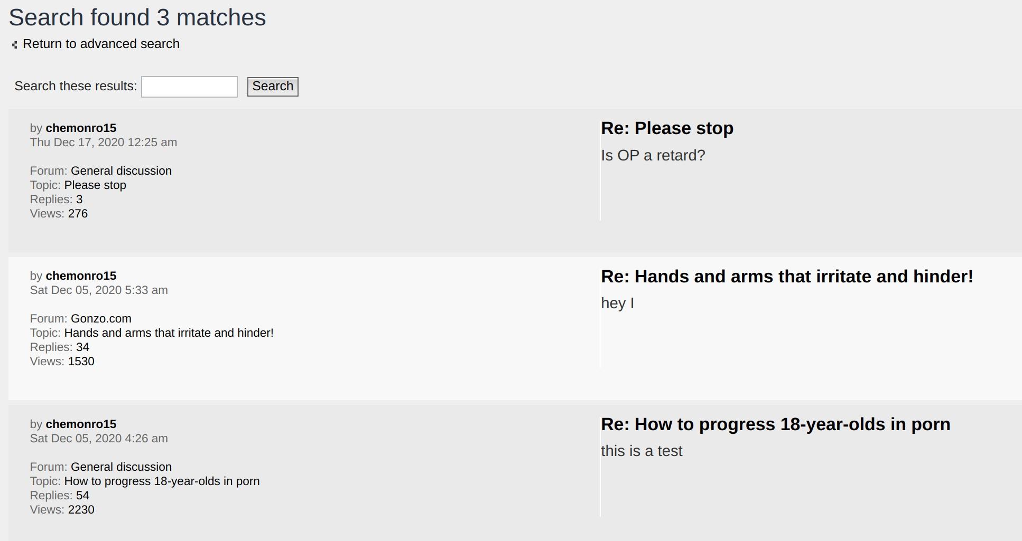Open General discussion forum in first result

pos(121,171)
